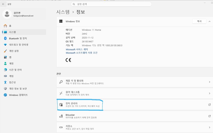Screen dimensions: 213x133
Task: Click the Windows Update sync icon
Action: pos(5,95)
